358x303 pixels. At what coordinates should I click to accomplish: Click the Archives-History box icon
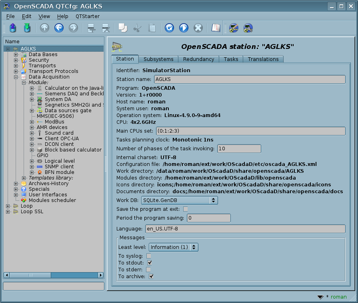(24, 183)
